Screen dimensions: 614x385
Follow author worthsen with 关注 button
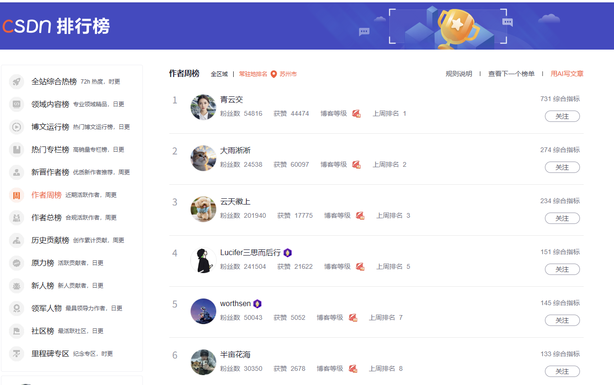pyautogui.click(x=562, y=320)
